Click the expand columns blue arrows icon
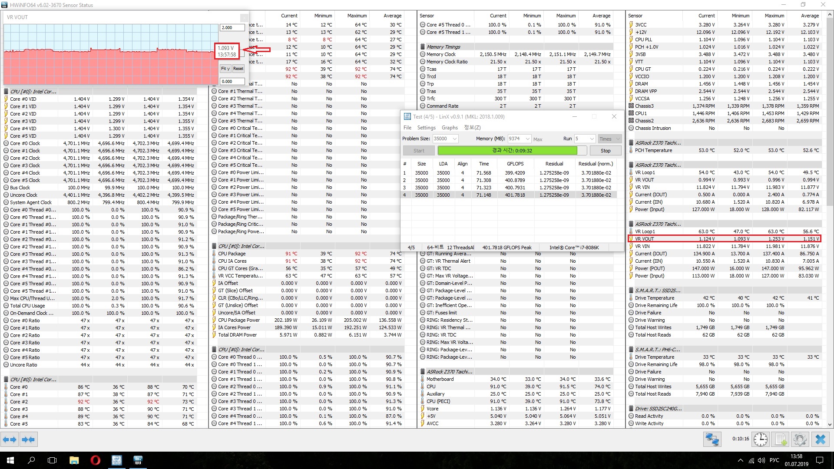Viewport: 834px width, 469px height. coord(10,439)
